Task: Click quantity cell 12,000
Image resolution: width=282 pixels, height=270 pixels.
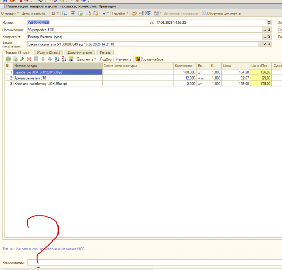Action: pos(185,78)
